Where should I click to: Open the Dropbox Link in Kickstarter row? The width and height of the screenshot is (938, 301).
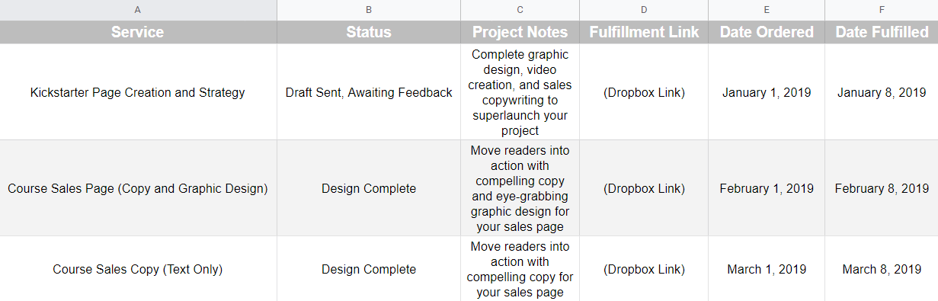tap(644, 92)
